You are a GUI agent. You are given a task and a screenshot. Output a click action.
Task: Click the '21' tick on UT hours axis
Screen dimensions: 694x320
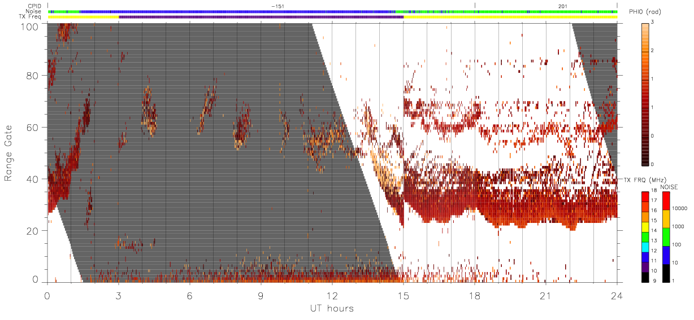coord(545,296)
